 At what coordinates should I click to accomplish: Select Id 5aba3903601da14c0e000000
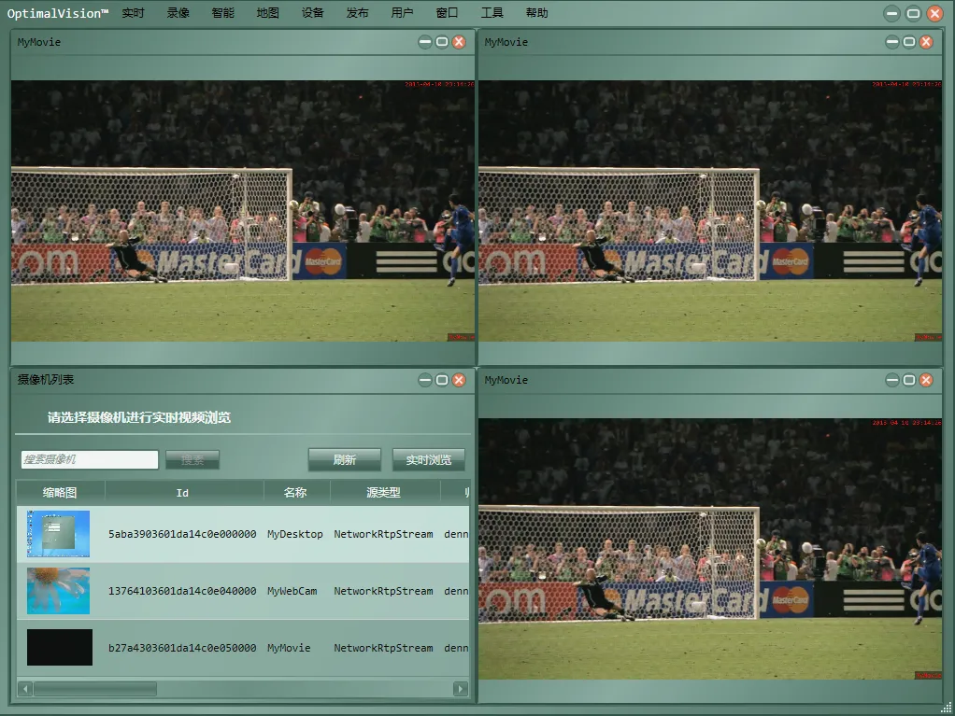click(x=182, y=534)
